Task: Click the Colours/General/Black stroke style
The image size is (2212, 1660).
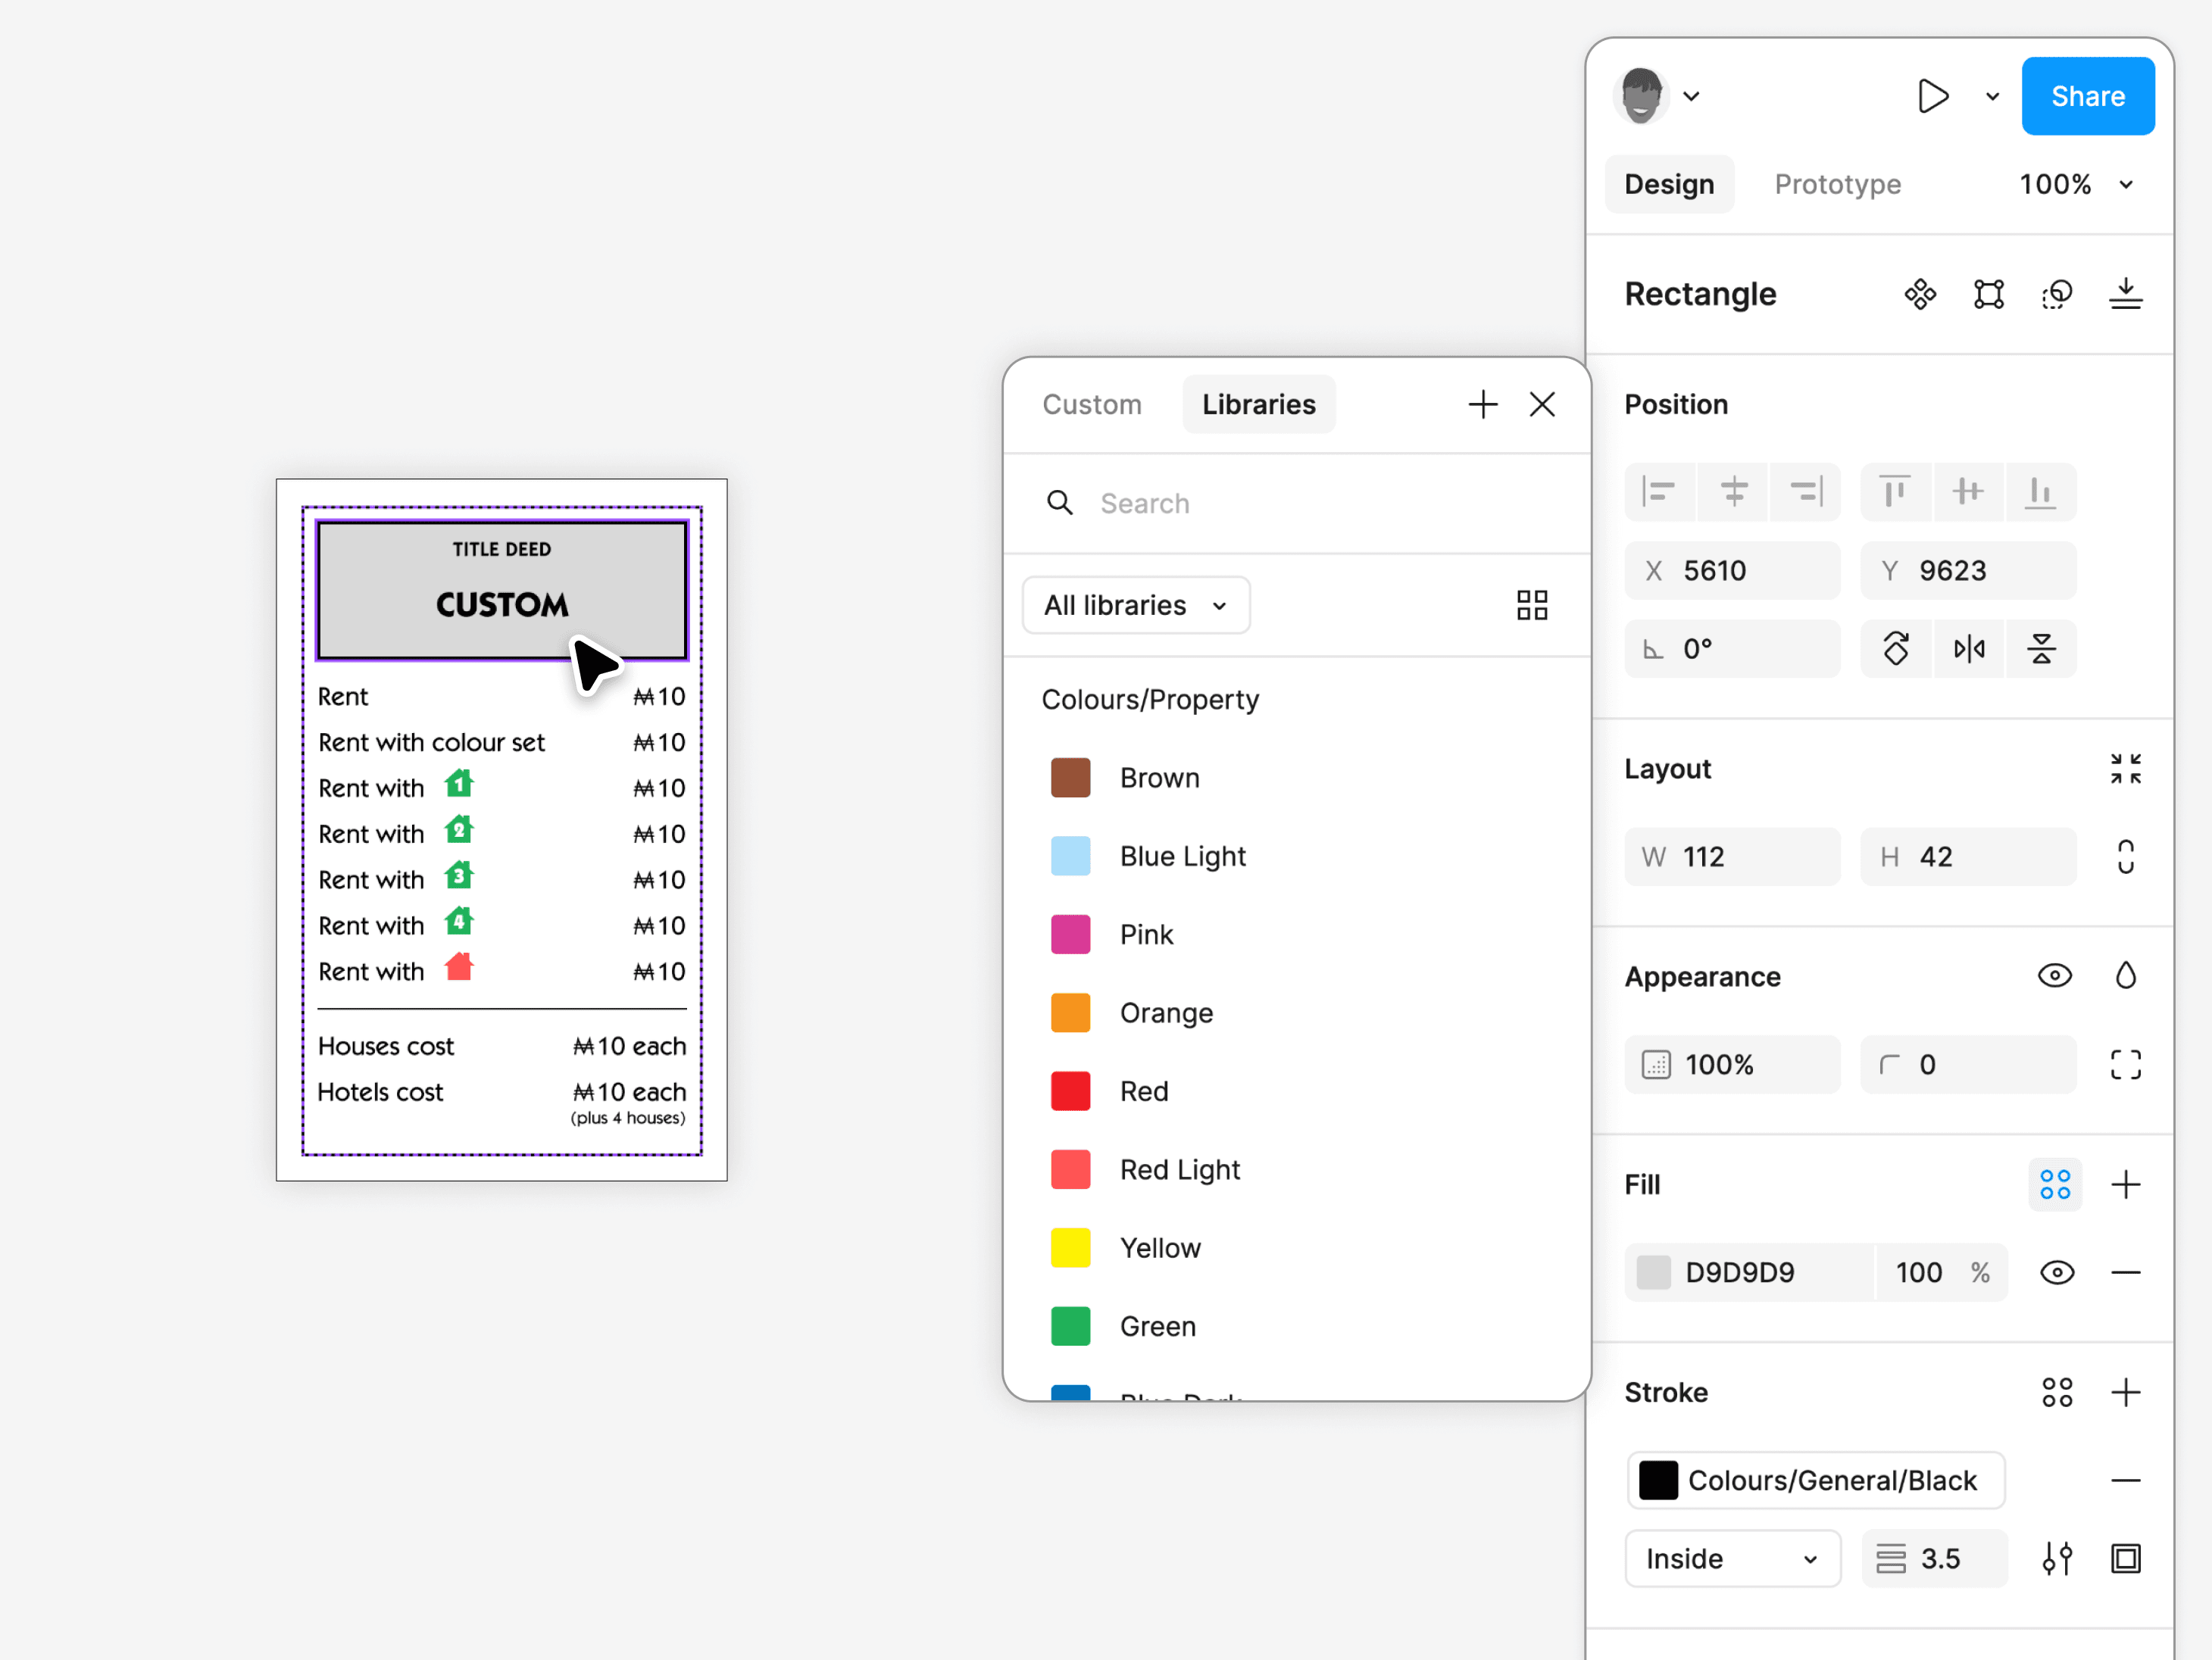Action: click(x=1815, y=1480)
